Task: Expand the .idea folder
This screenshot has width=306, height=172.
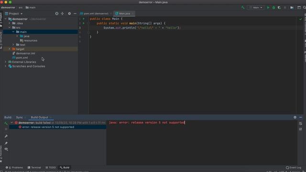Action: click(x=10, y=23)
